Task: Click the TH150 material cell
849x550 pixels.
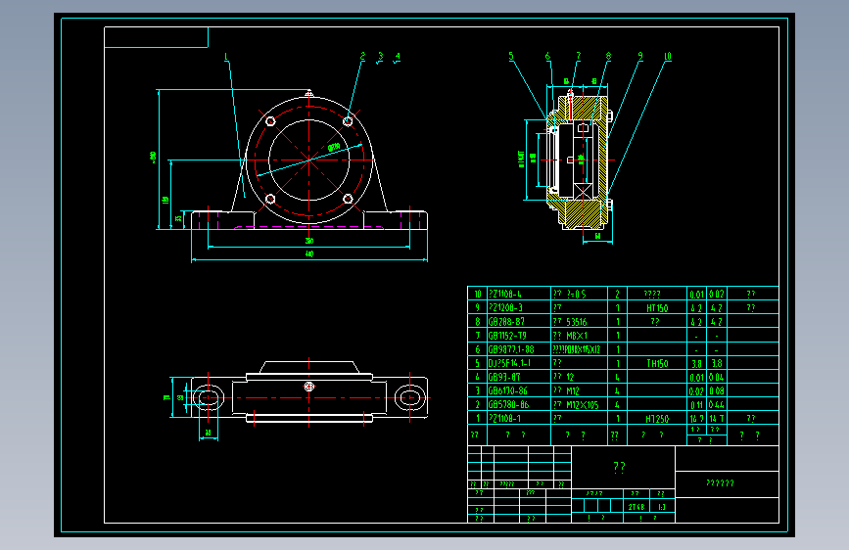Action: (657, 363)
